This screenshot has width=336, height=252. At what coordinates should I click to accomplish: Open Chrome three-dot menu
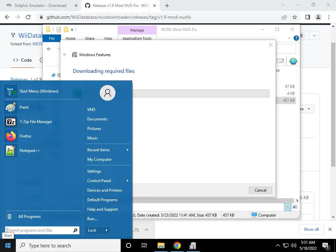(329, 17)
